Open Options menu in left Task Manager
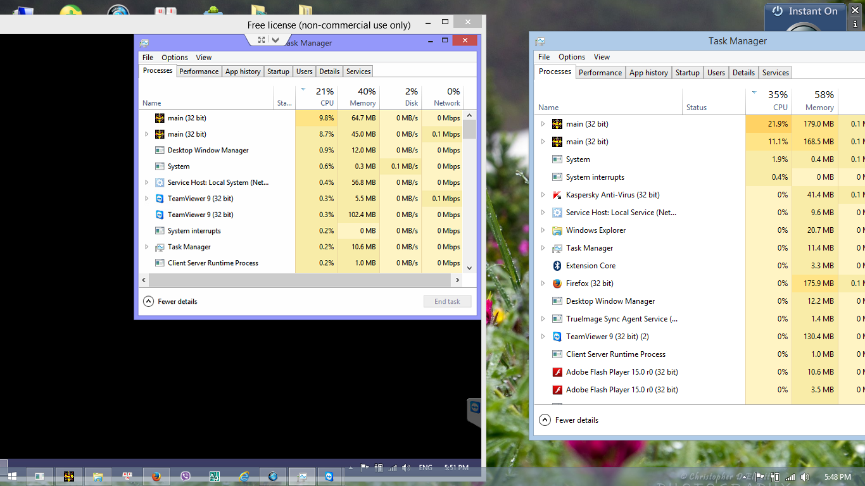 click(x=175, y=58)
